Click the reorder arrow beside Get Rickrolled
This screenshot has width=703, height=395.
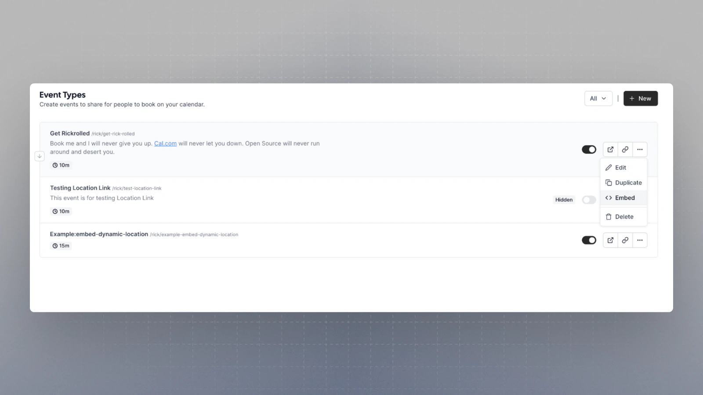pyautogui.click(x=40, y=156)
